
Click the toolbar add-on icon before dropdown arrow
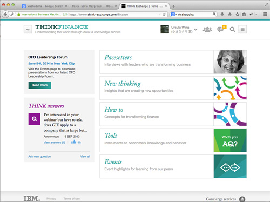click(251, 14)
